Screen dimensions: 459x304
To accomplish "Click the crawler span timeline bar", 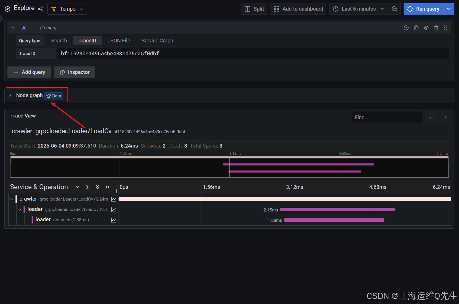I will (x=285, y=199).
